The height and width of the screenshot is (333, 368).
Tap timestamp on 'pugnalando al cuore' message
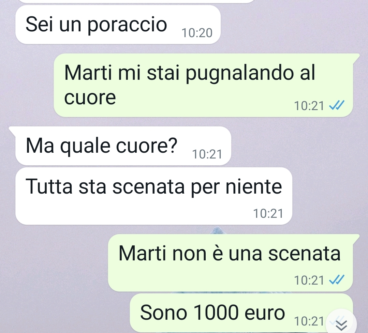[309, 106]
